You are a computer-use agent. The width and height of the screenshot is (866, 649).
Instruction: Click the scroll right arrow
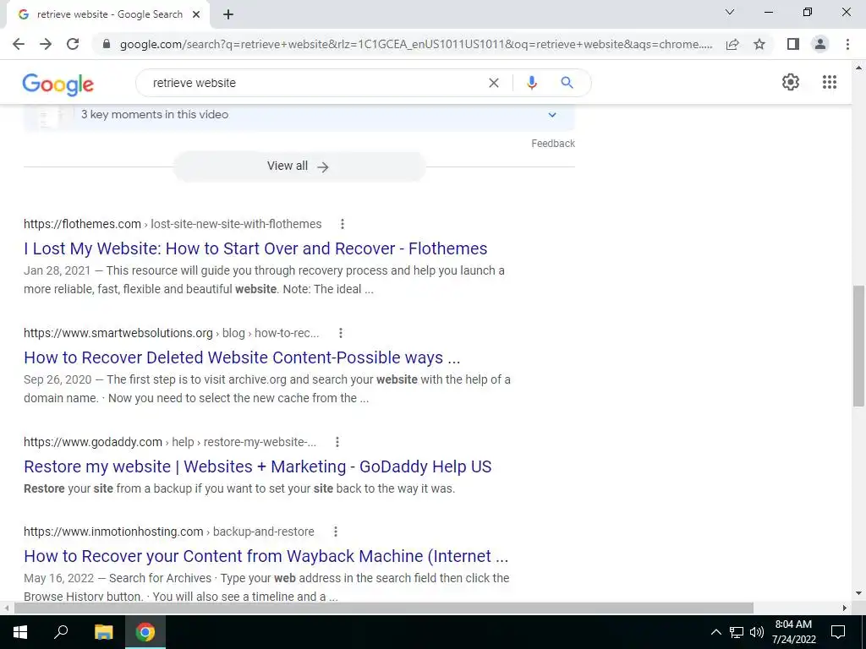[845, 608]
